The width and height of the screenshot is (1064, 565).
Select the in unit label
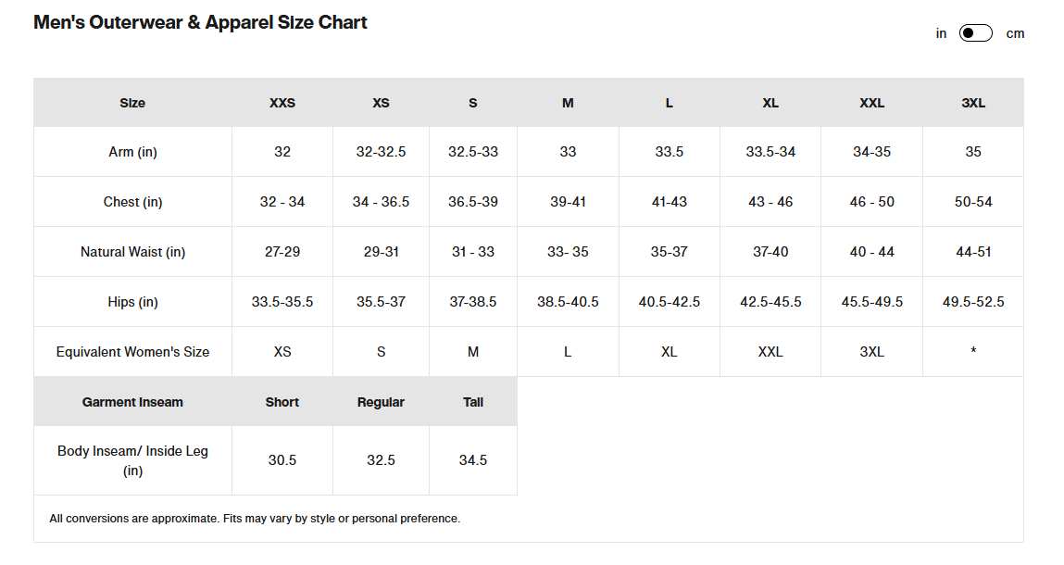click(x=941, y=33)
